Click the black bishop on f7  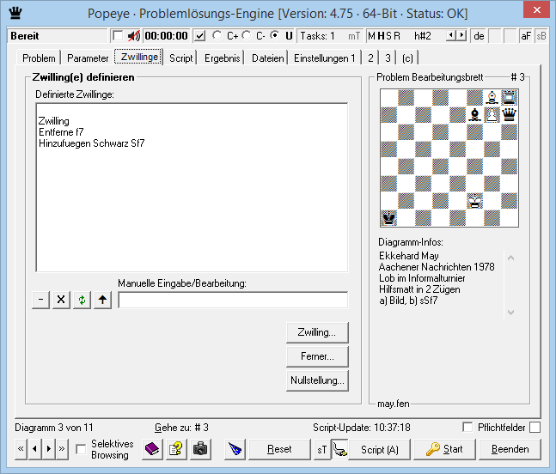tap(475, 114)
